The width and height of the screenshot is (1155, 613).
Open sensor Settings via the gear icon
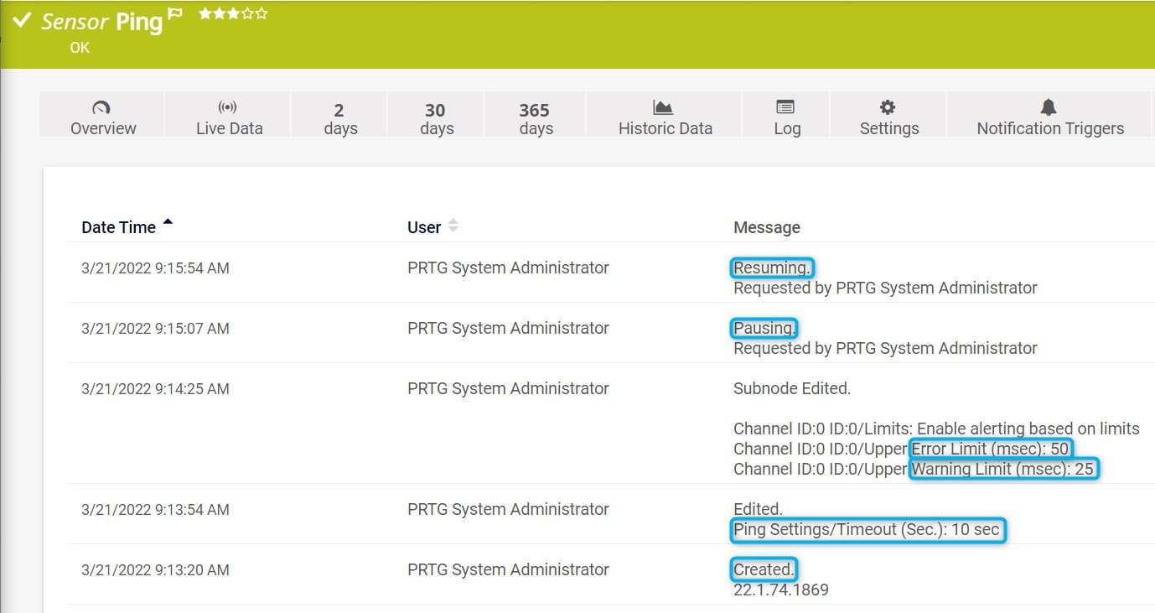coord(888,107)
